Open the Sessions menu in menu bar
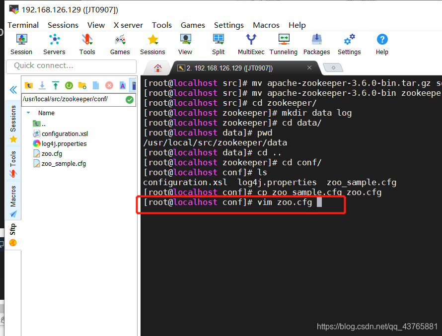Image resolution: width=442 pixels, height=336 pixels. tap(63, 25)
